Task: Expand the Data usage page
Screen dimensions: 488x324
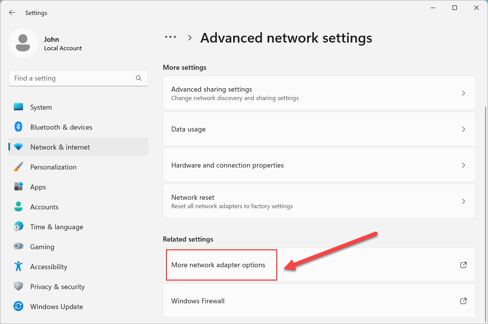Action: click(x=463, y=129)
